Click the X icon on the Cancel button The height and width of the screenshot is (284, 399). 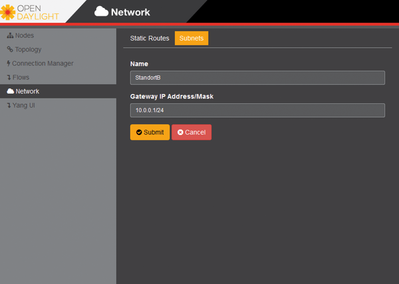pos(180,132)
